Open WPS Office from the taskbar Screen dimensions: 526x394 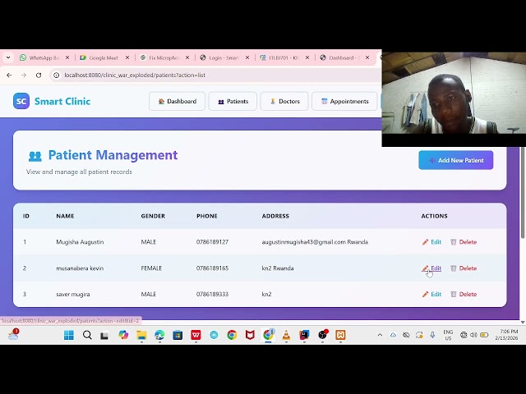(x=196, y=335)
